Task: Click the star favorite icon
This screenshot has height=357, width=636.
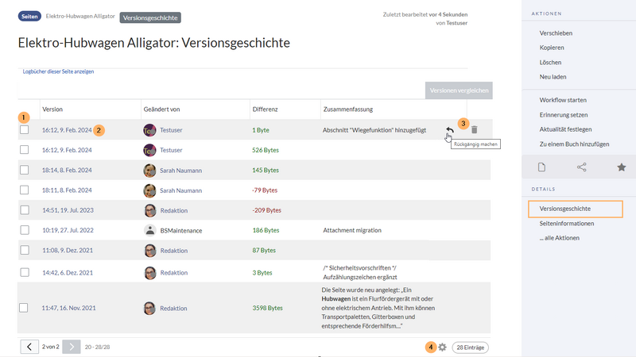Action: coord(622,167)
